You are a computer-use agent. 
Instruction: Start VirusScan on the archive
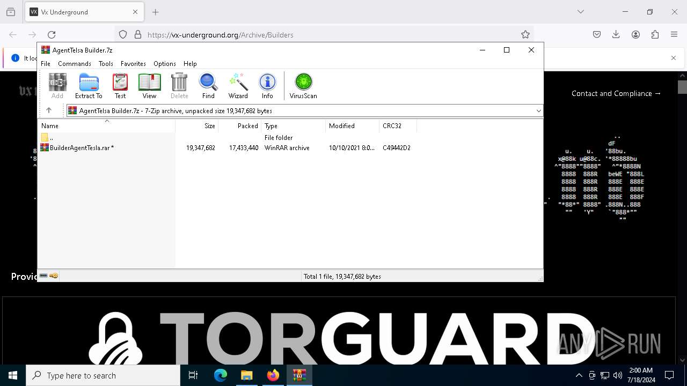click(x=303, y=86)
